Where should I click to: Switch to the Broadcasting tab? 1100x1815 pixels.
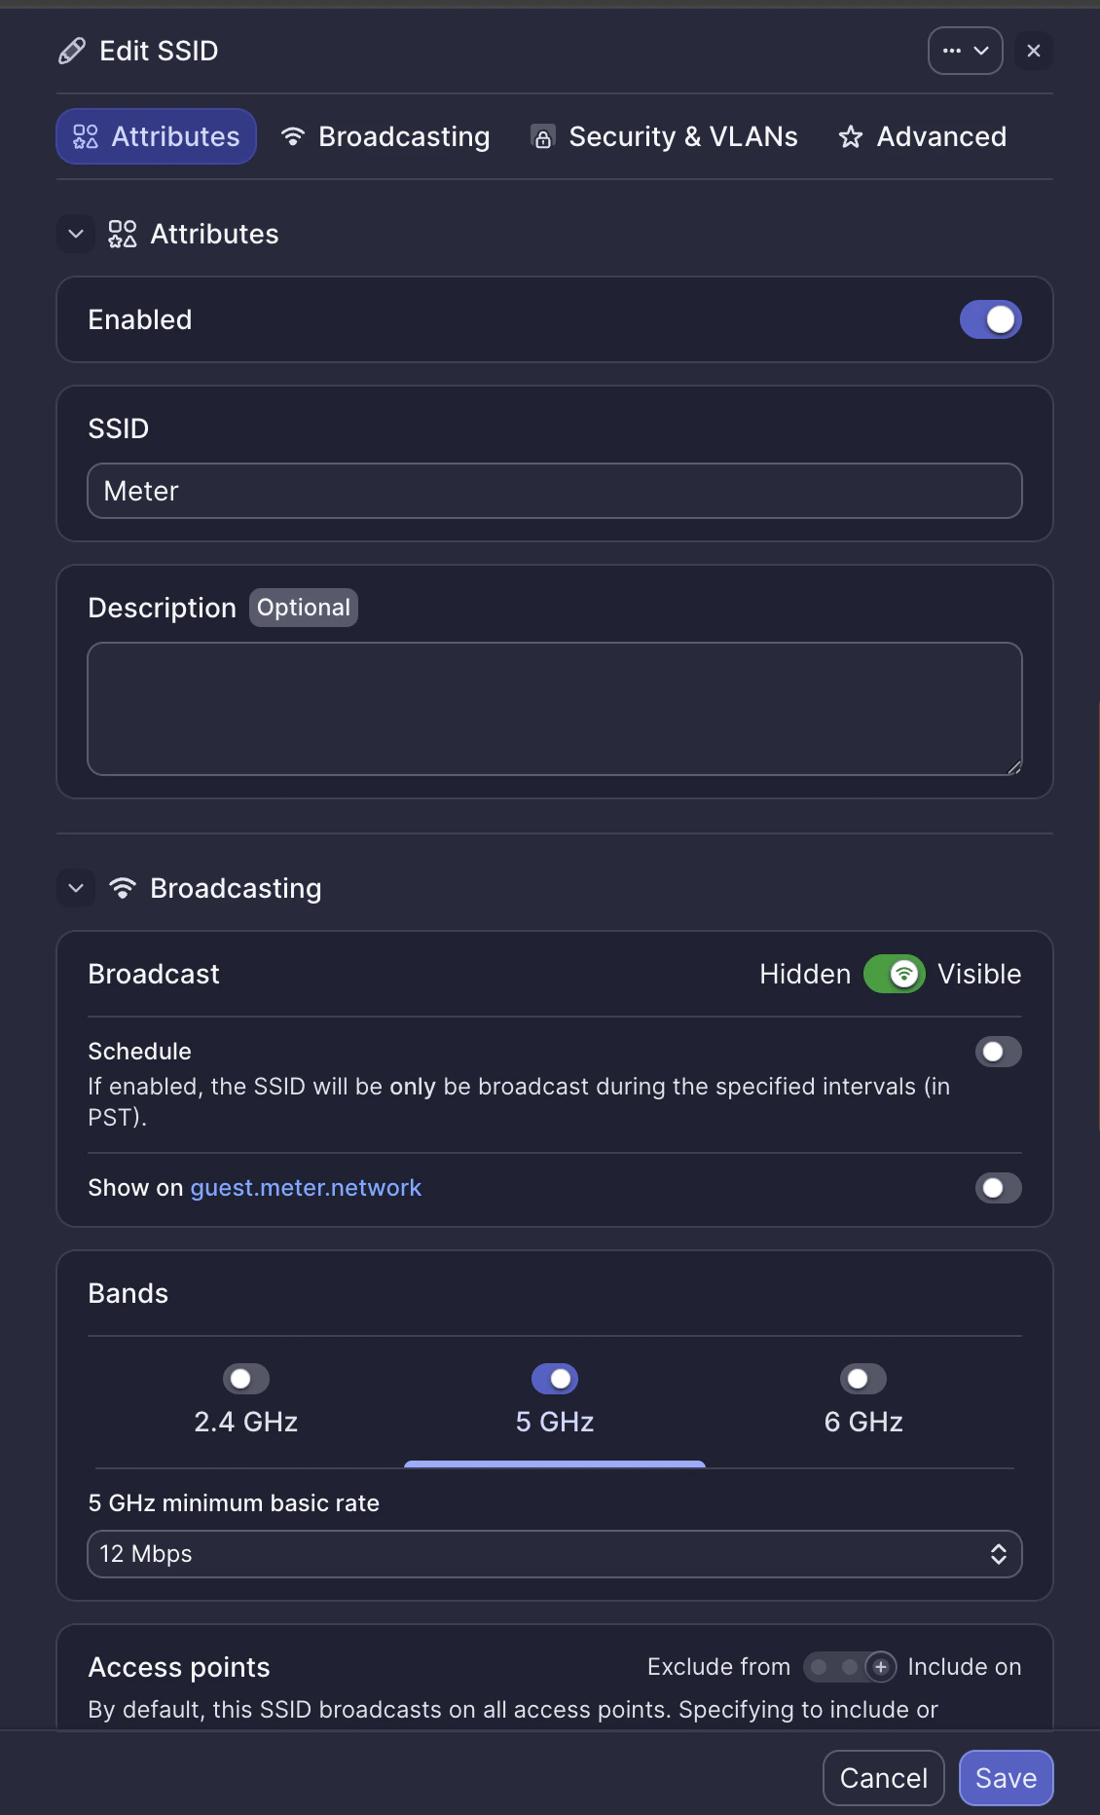[x=385, y=136]
